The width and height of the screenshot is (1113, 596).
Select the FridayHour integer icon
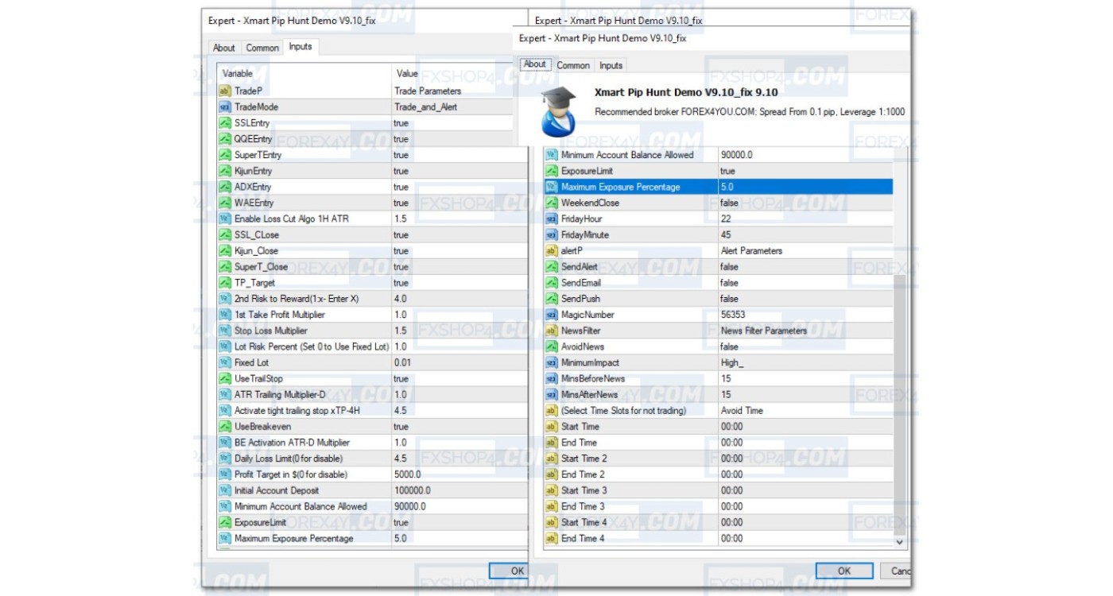551,219
